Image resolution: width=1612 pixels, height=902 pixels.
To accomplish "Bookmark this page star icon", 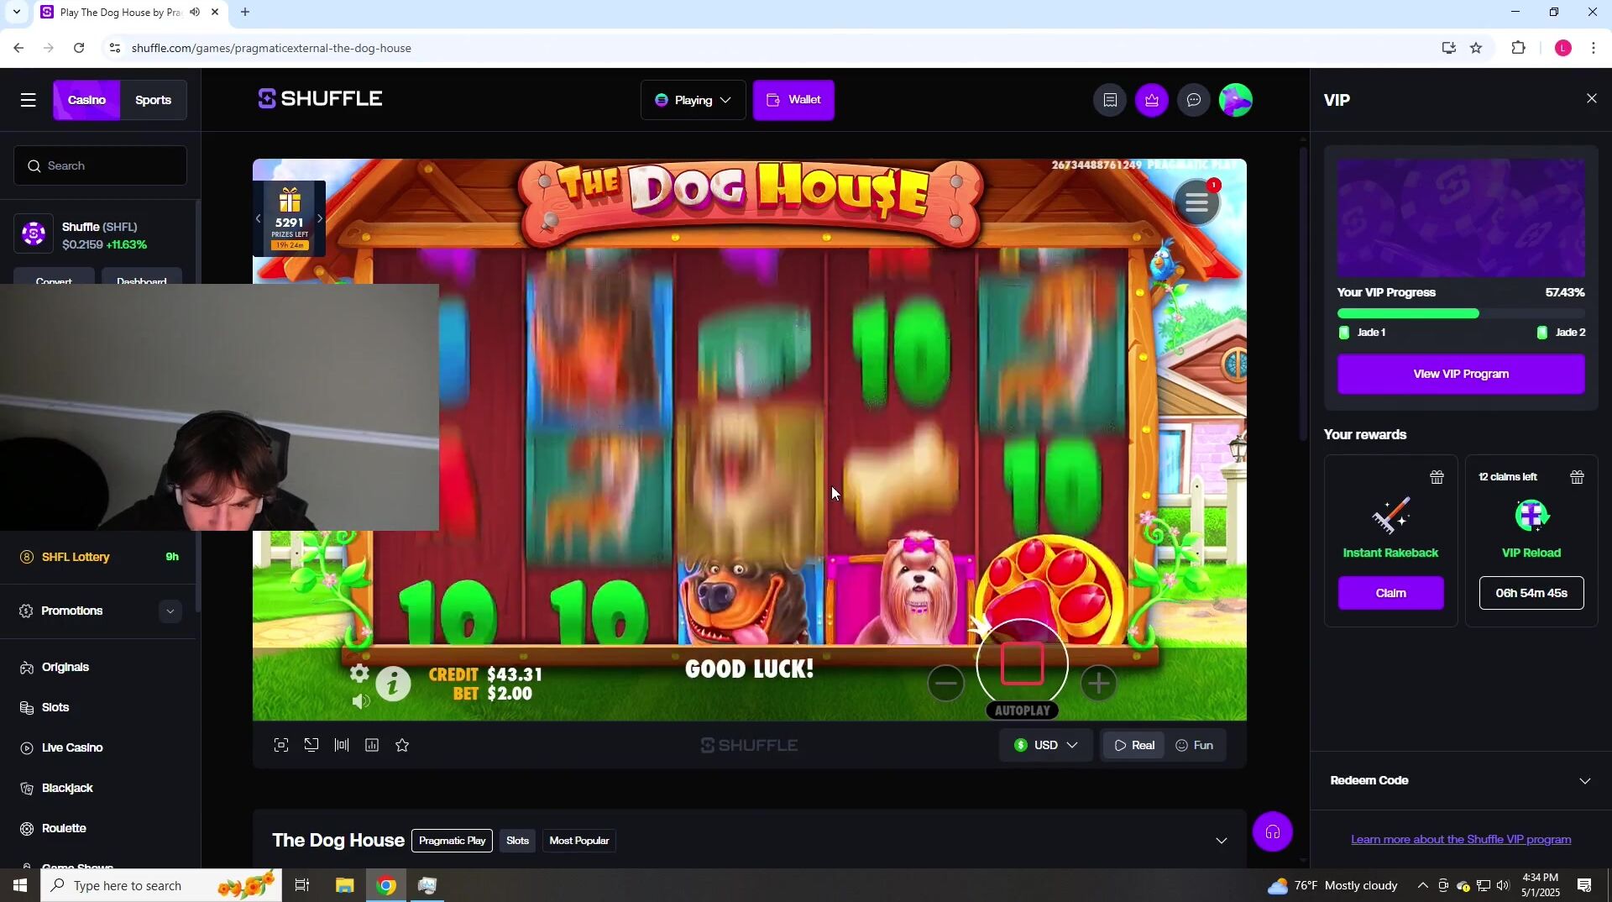I will (1476, 48).
